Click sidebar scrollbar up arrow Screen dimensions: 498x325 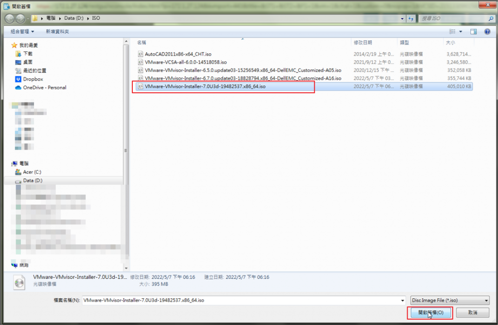(x=126, y=41)
